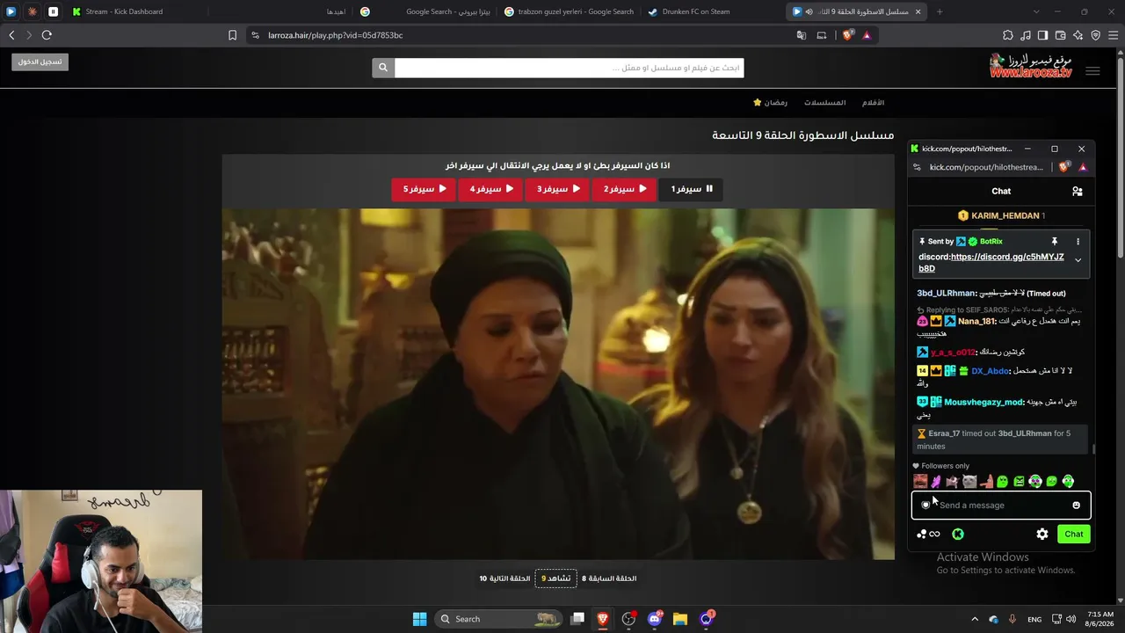Image resolution: width=1125 pixels, height=633 pixels.
Task: Switch to the Stream - Kick Dashboard tab
Action: tap(136, 11)
